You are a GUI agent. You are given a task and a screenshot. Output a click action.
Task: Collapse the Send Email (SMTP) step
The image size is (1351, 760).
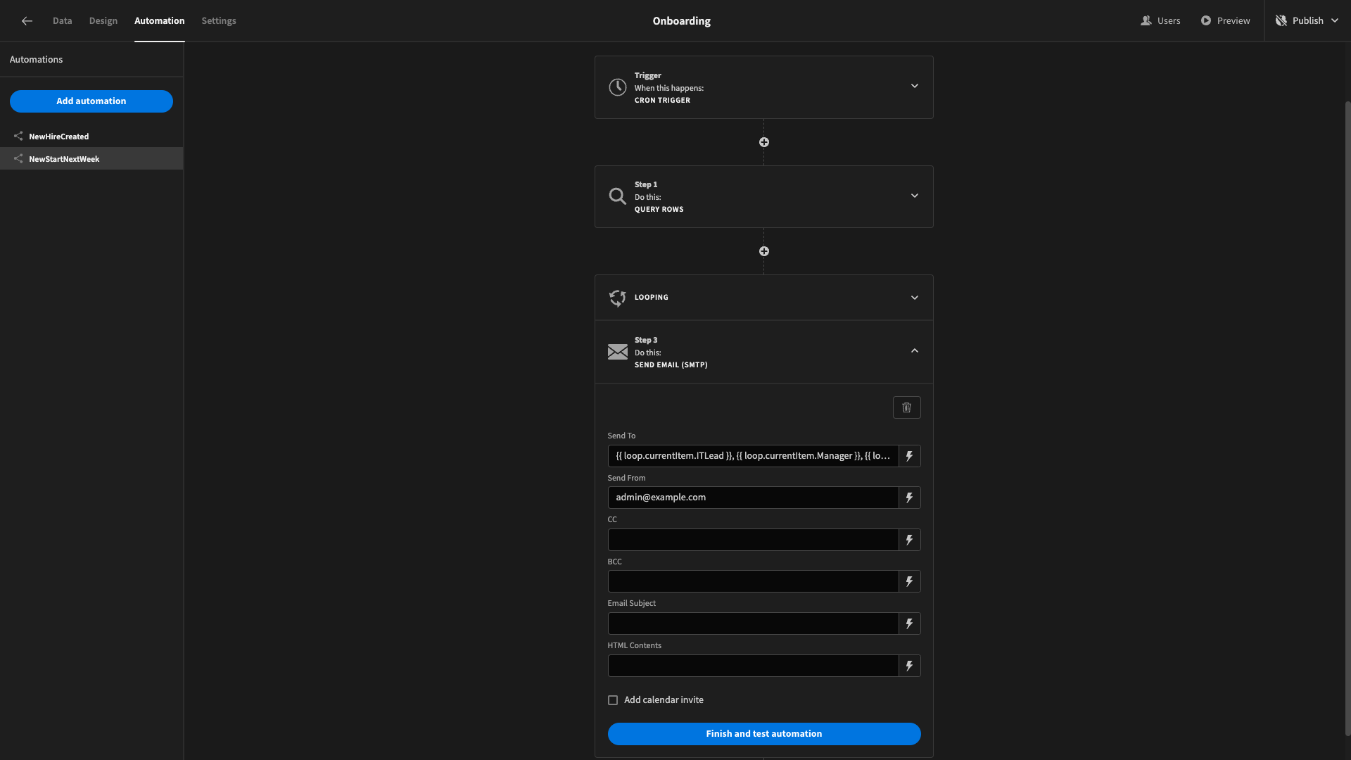pos(914,350)
